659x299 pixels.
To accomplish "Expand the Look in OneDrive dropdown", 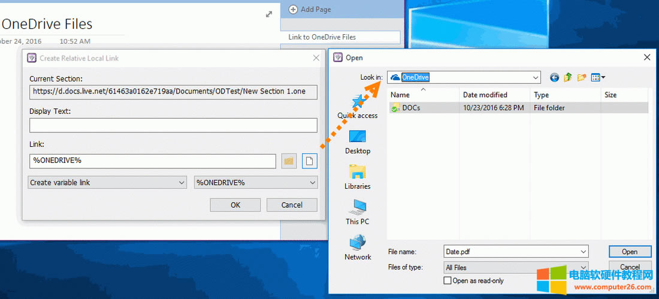I will [x=535, y=77].
